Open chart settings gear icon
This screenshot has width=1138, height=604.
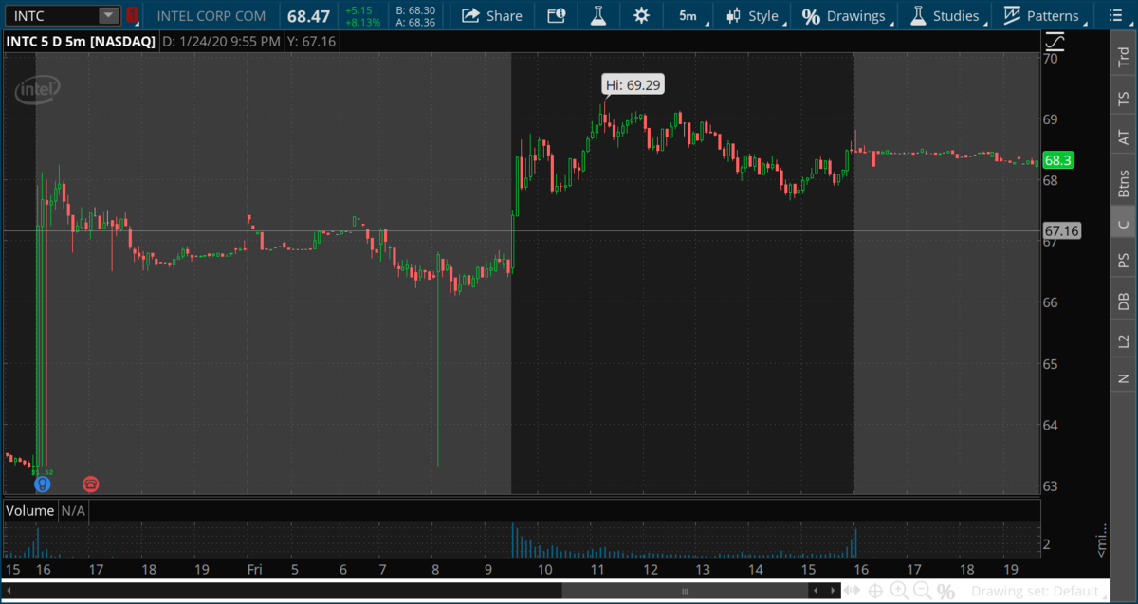641,15
